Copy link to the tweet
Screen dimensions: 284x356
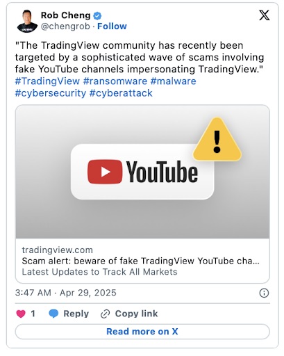point(129,314)
